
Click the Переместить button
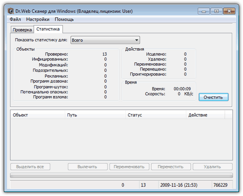click(171, 167)
